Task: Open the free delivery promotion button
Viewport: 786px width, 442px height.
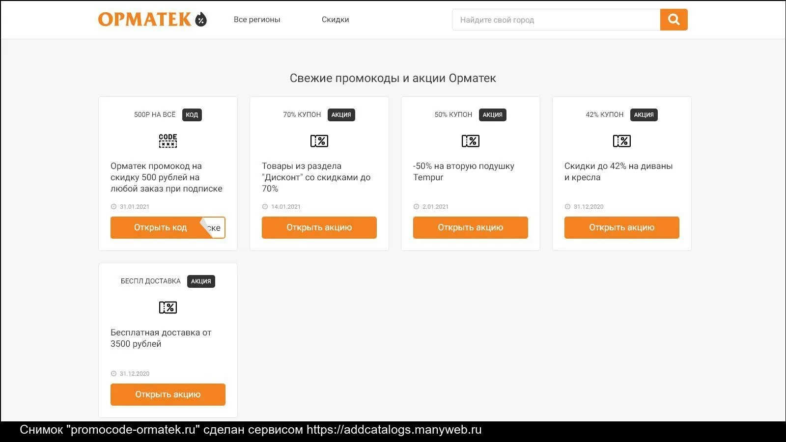Action: coord(168,394)
